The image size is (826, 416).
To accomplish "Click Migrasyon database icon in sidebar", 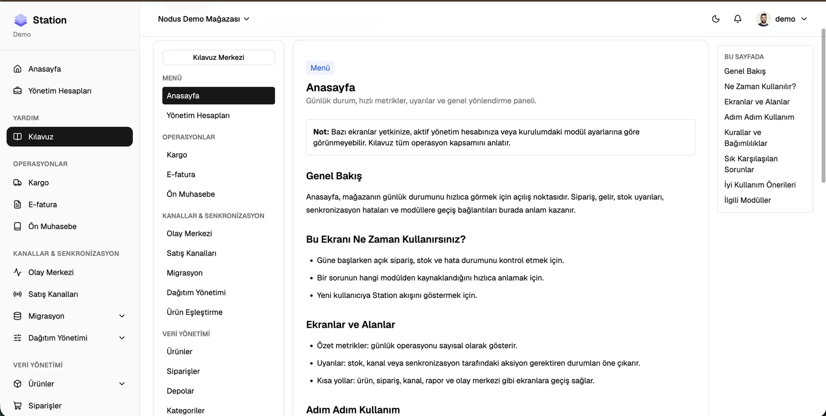I will tap(18, 316).
